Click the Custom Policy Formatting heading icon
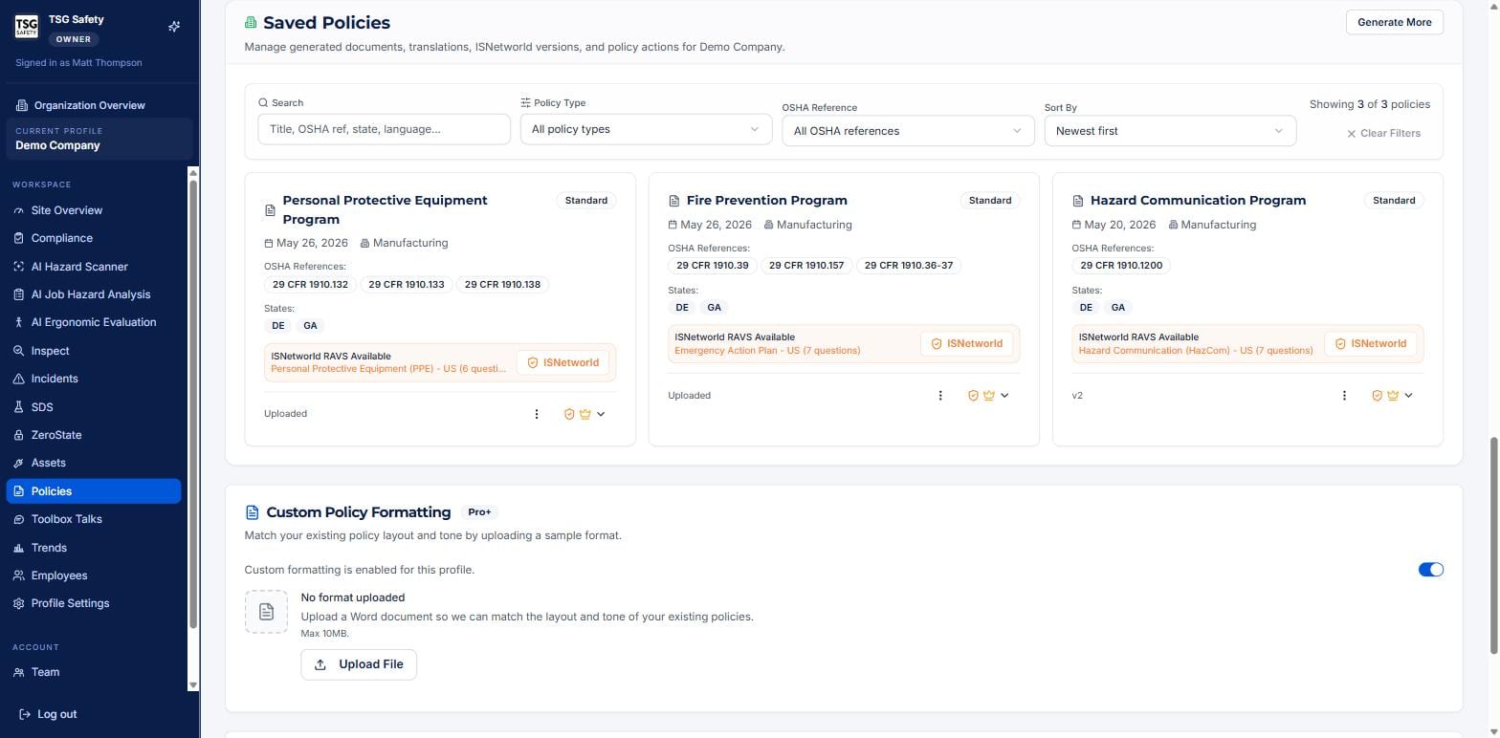Viewport: 1500px width, 738px height. pyautogui.click(x=253, y=512)
